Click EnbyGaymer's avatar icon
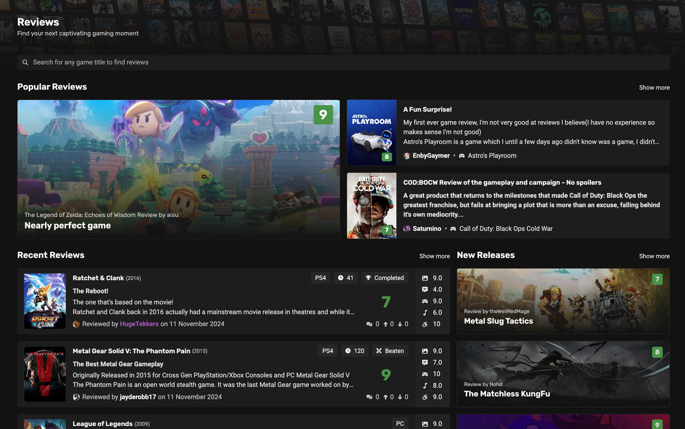 pyautogui.click(x=407, y=156)
